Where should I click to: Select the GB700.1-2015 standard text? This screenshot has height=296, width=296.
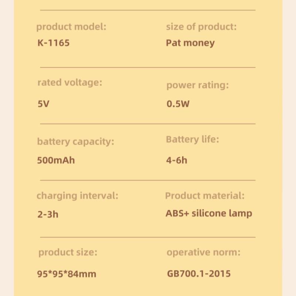tap(199, 274)
